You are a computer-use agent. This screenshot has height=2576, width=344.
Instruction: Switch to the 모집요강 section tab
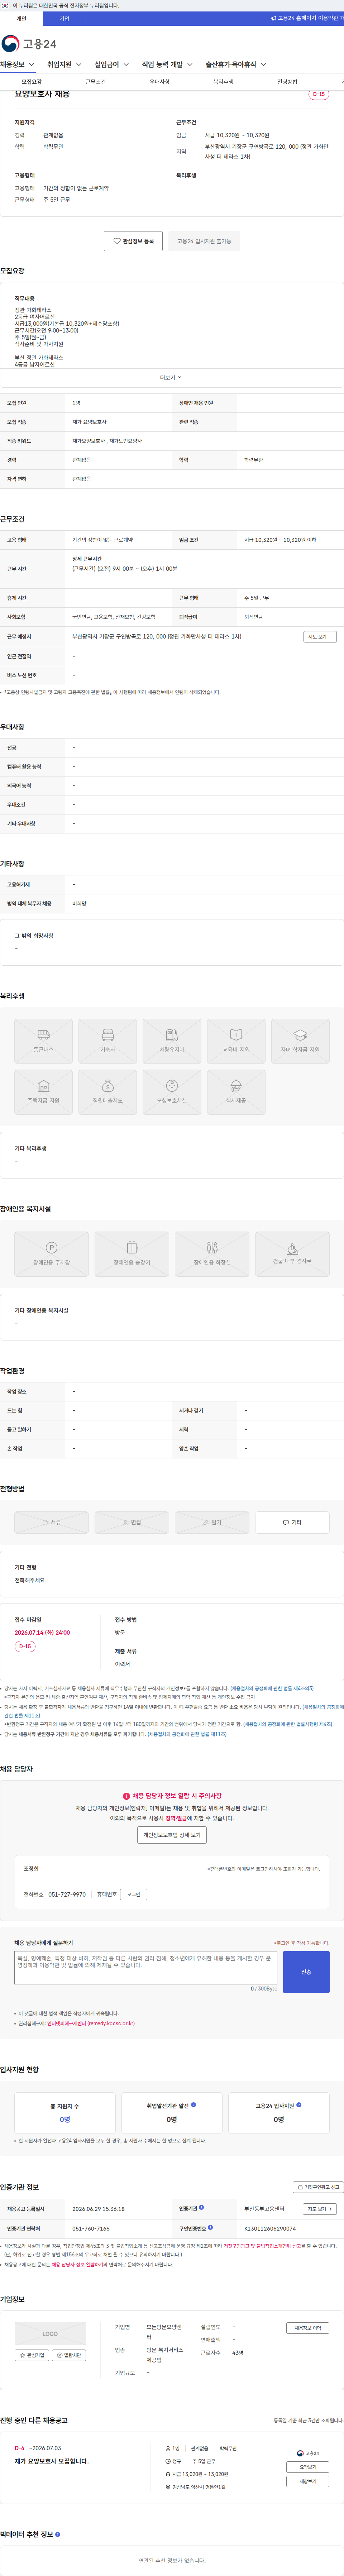click(32, 82)
